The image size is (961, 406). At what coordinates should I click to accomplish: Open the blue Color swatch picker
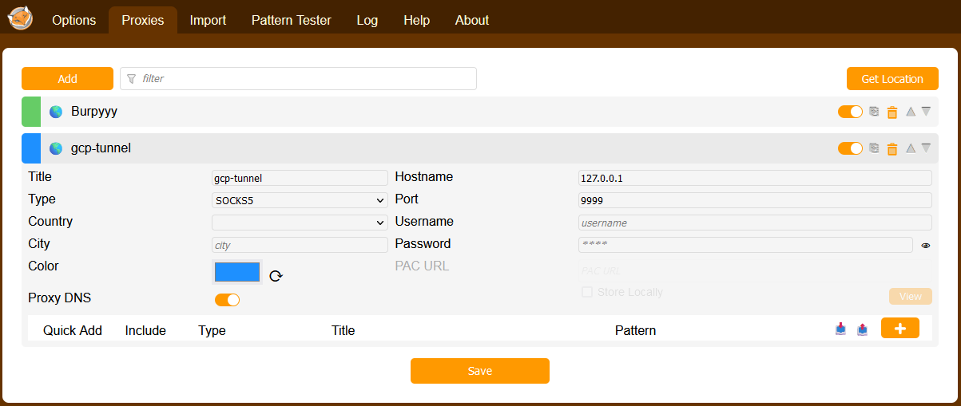click(x=237, y=272)
